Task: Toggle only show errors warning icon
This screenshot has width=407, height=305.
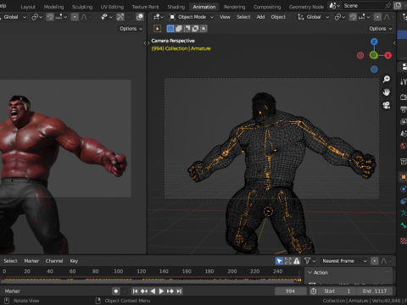Action: 297,261
